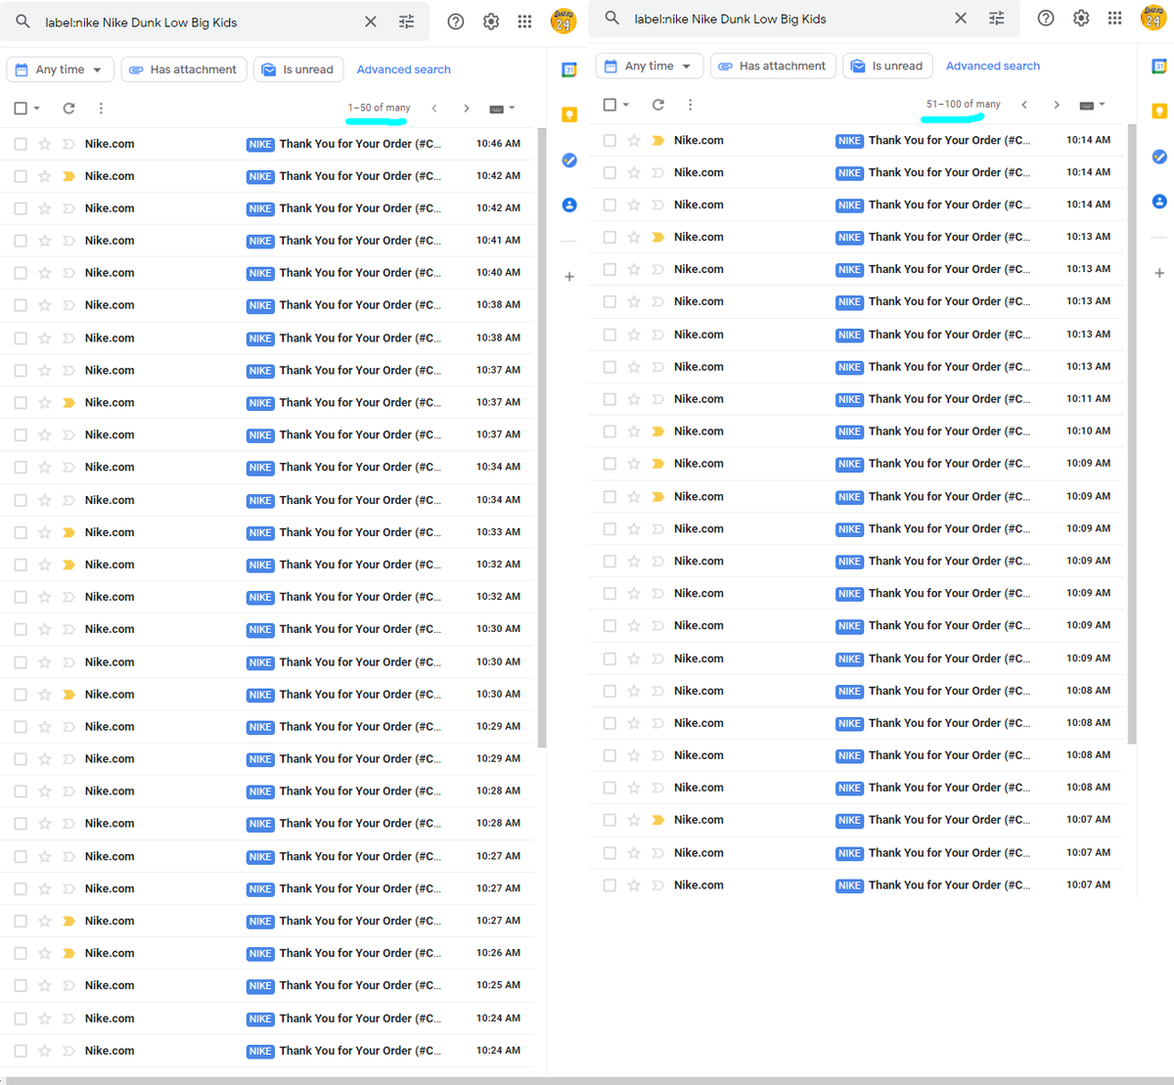Open the Nike.com email received 10:25 AM
Screen dimensions: 1174x1085
pos(267,985)
